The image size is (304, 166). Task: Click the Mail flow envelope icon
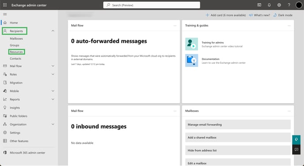pyautogui.click(x=5, y=66)
